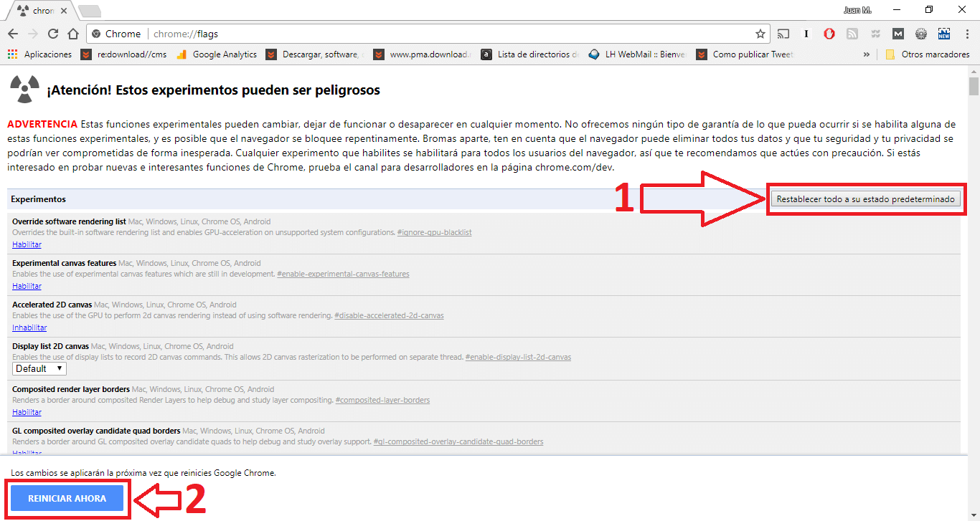Open #gl-composited-overlay-candidate-quad-borders anchor link
The image size is (980, 521).
[458, 441]
